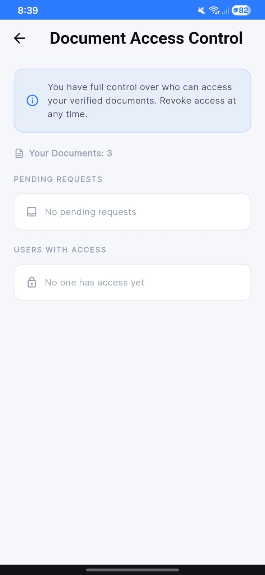Tap the battery indicator showing 82
The width and height of the screenshot is (265, 575).
coord(241,10)
